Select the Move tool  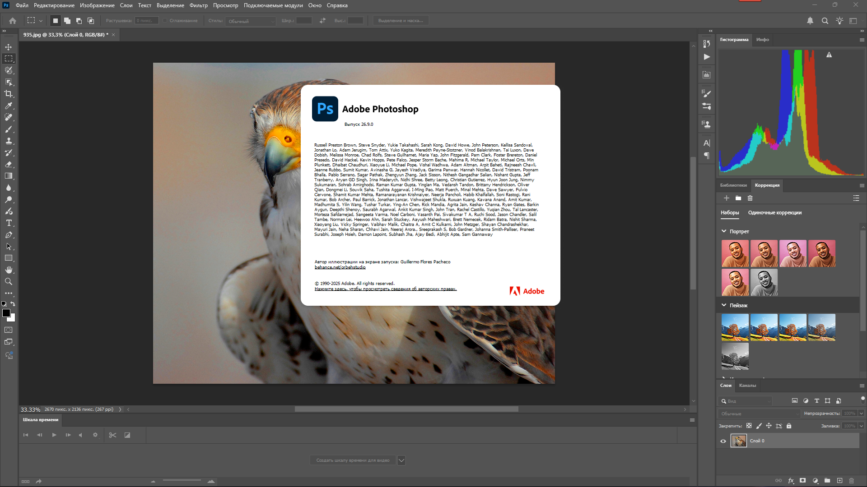pyautogui.click(x=9, y=47)
